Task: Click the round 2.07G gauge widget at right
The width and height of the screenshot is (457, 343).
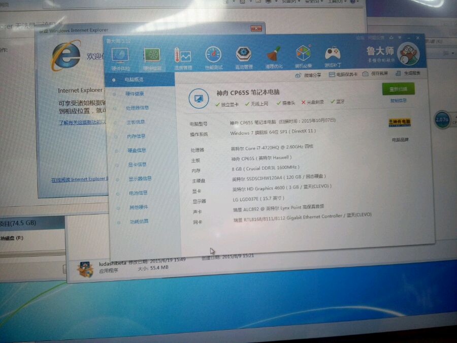Action: (442, 119)
